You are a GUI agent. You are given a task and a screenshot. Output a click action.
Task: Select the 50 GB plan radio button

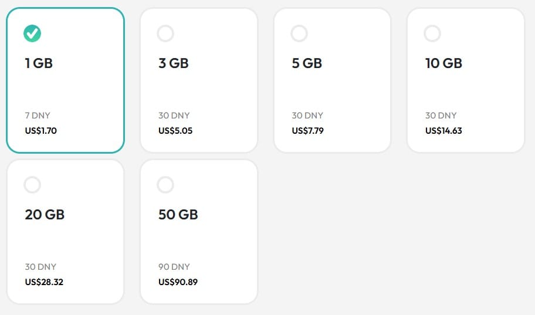165,185
